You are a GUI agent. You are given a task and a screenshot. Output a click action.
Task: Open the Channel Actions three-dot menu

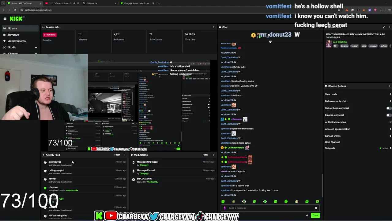click(x=390, y=86)
